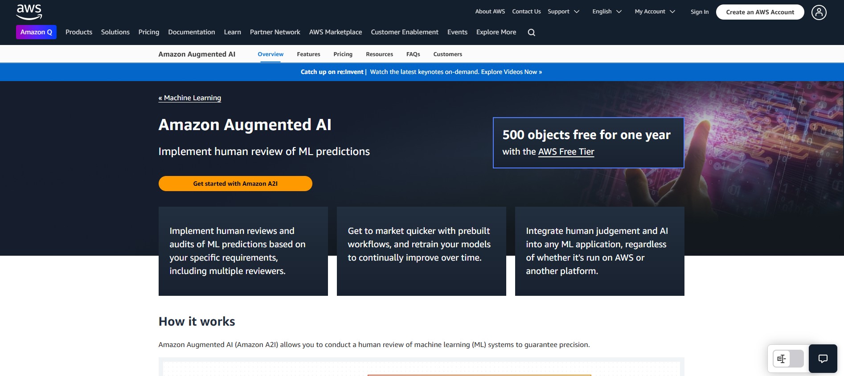Open the Learn menu

(x=233, y=32)
